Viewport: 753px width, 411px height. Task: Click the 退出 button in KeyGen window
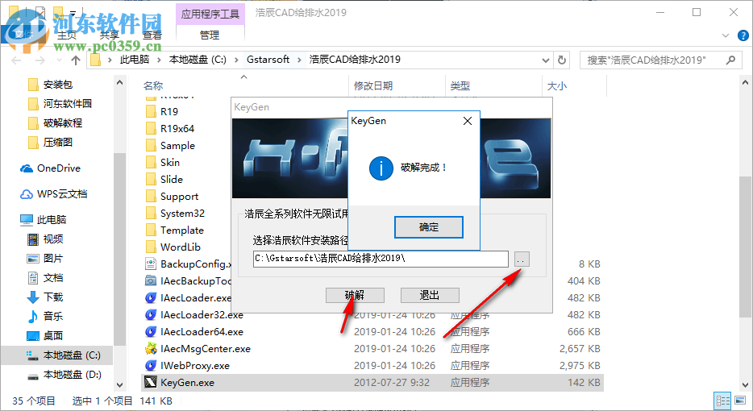click(x=430, y=295)
